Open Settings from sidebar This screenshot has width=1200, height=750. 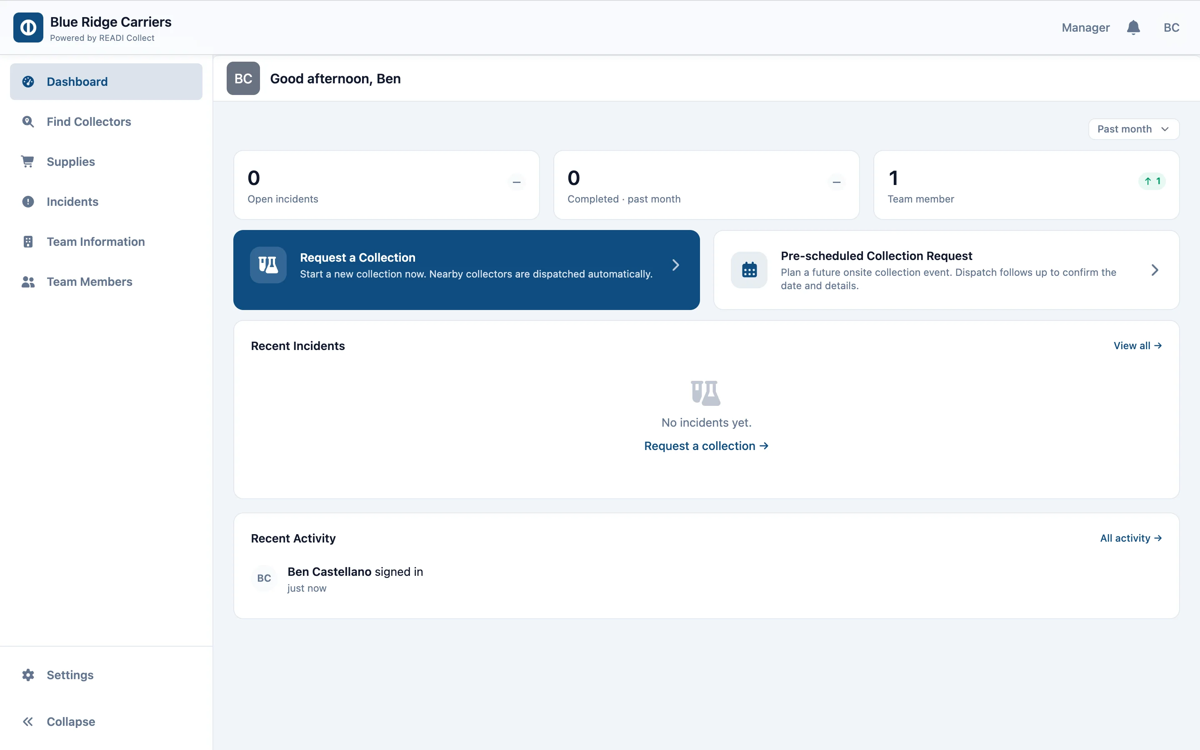[106, 675]
